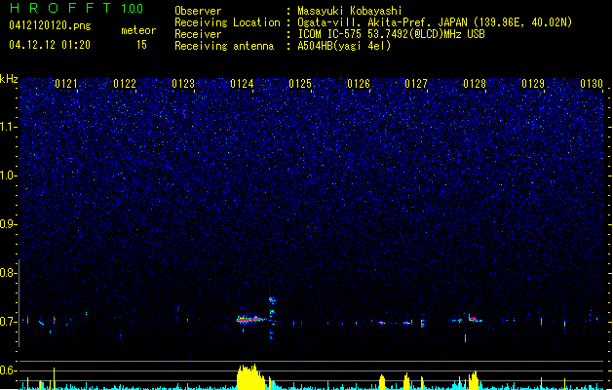Click the 'meteor' count label
613x390 pixels.
(138, 30)
